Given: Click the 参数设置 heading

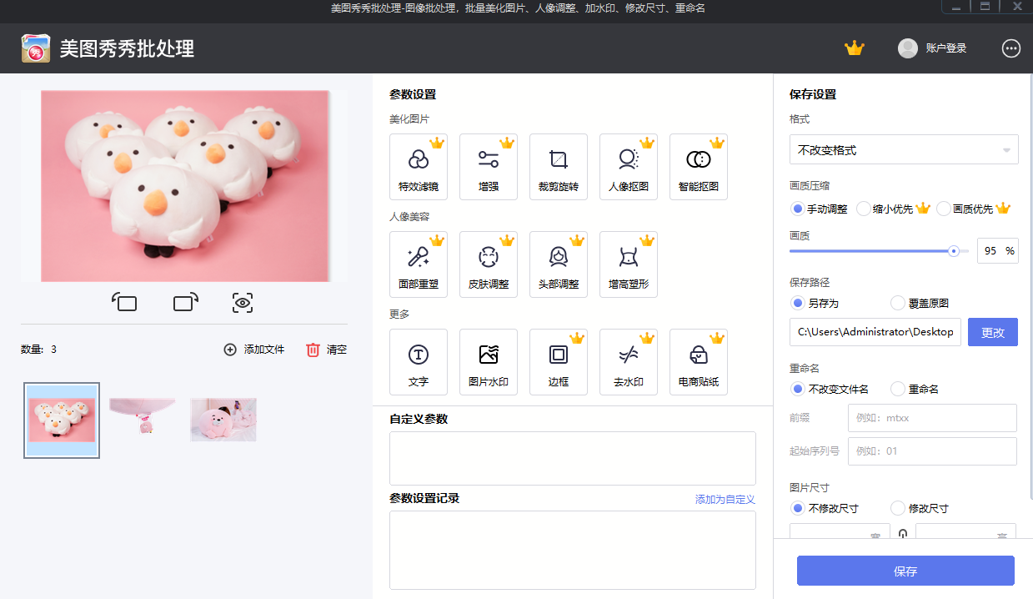Looking at the screenshot, I should click(413, 94).
